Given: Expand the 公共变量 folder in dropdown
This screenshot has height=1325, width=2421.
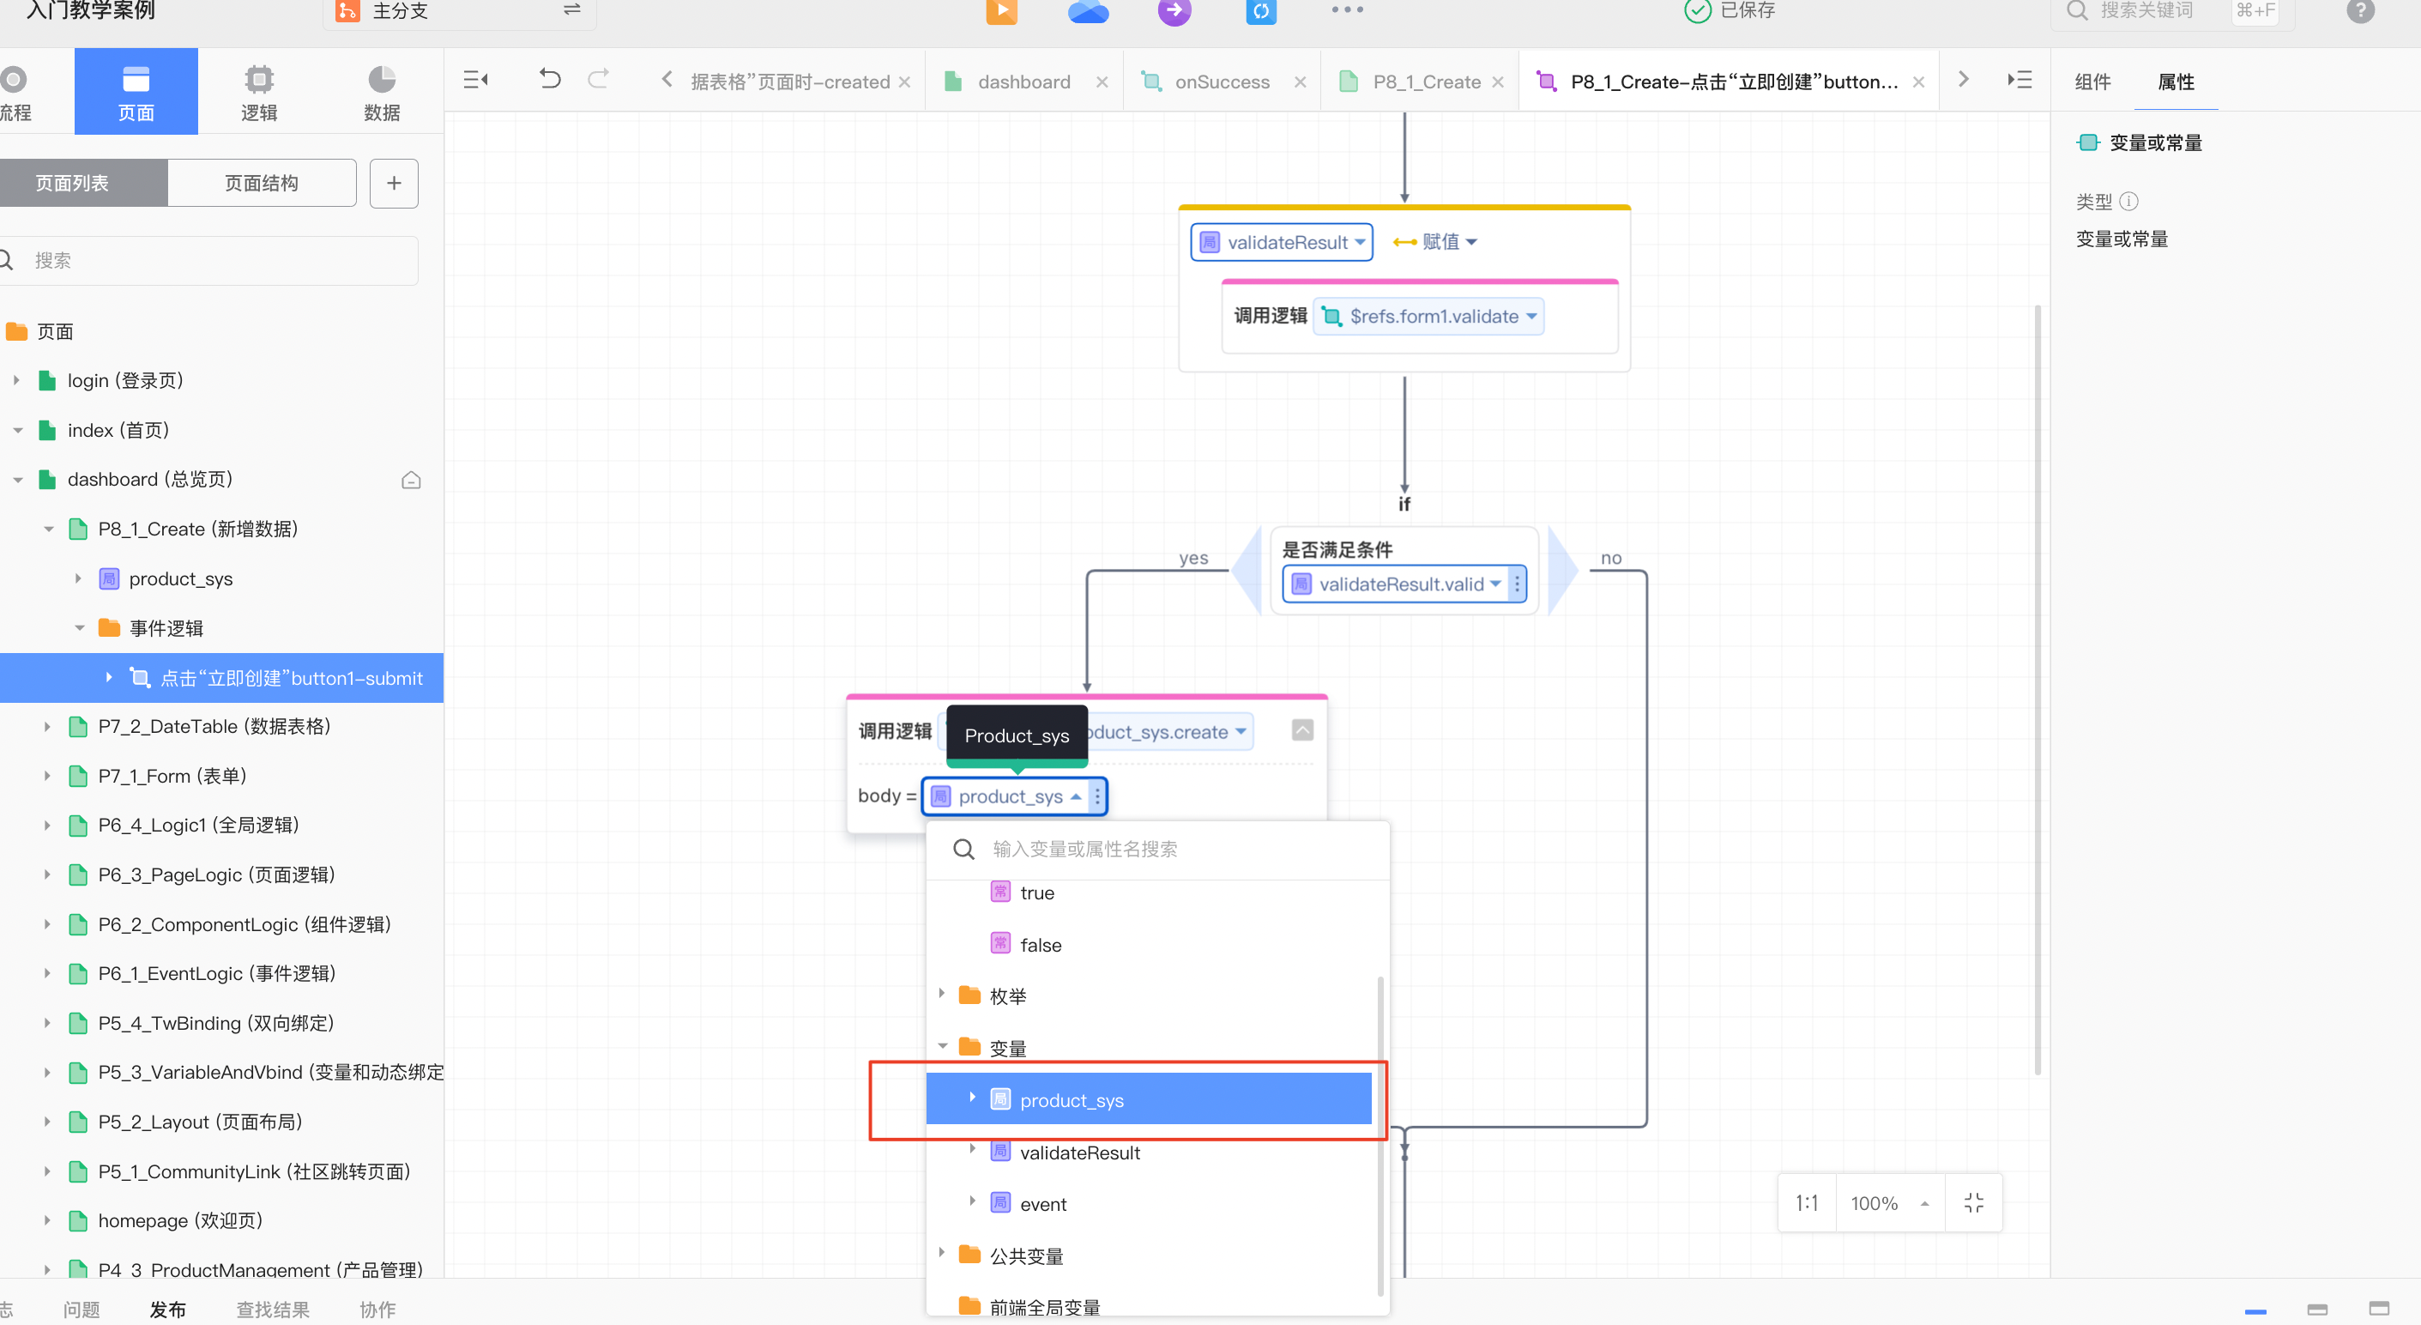Looking at the screenshot, I should tap(941, 1254).
